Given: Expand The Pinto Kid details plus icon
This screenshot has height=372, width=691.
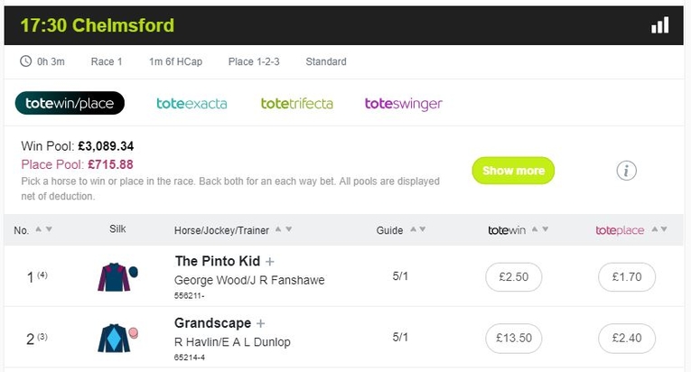Looking at the screenshot, I should (269, 262).
